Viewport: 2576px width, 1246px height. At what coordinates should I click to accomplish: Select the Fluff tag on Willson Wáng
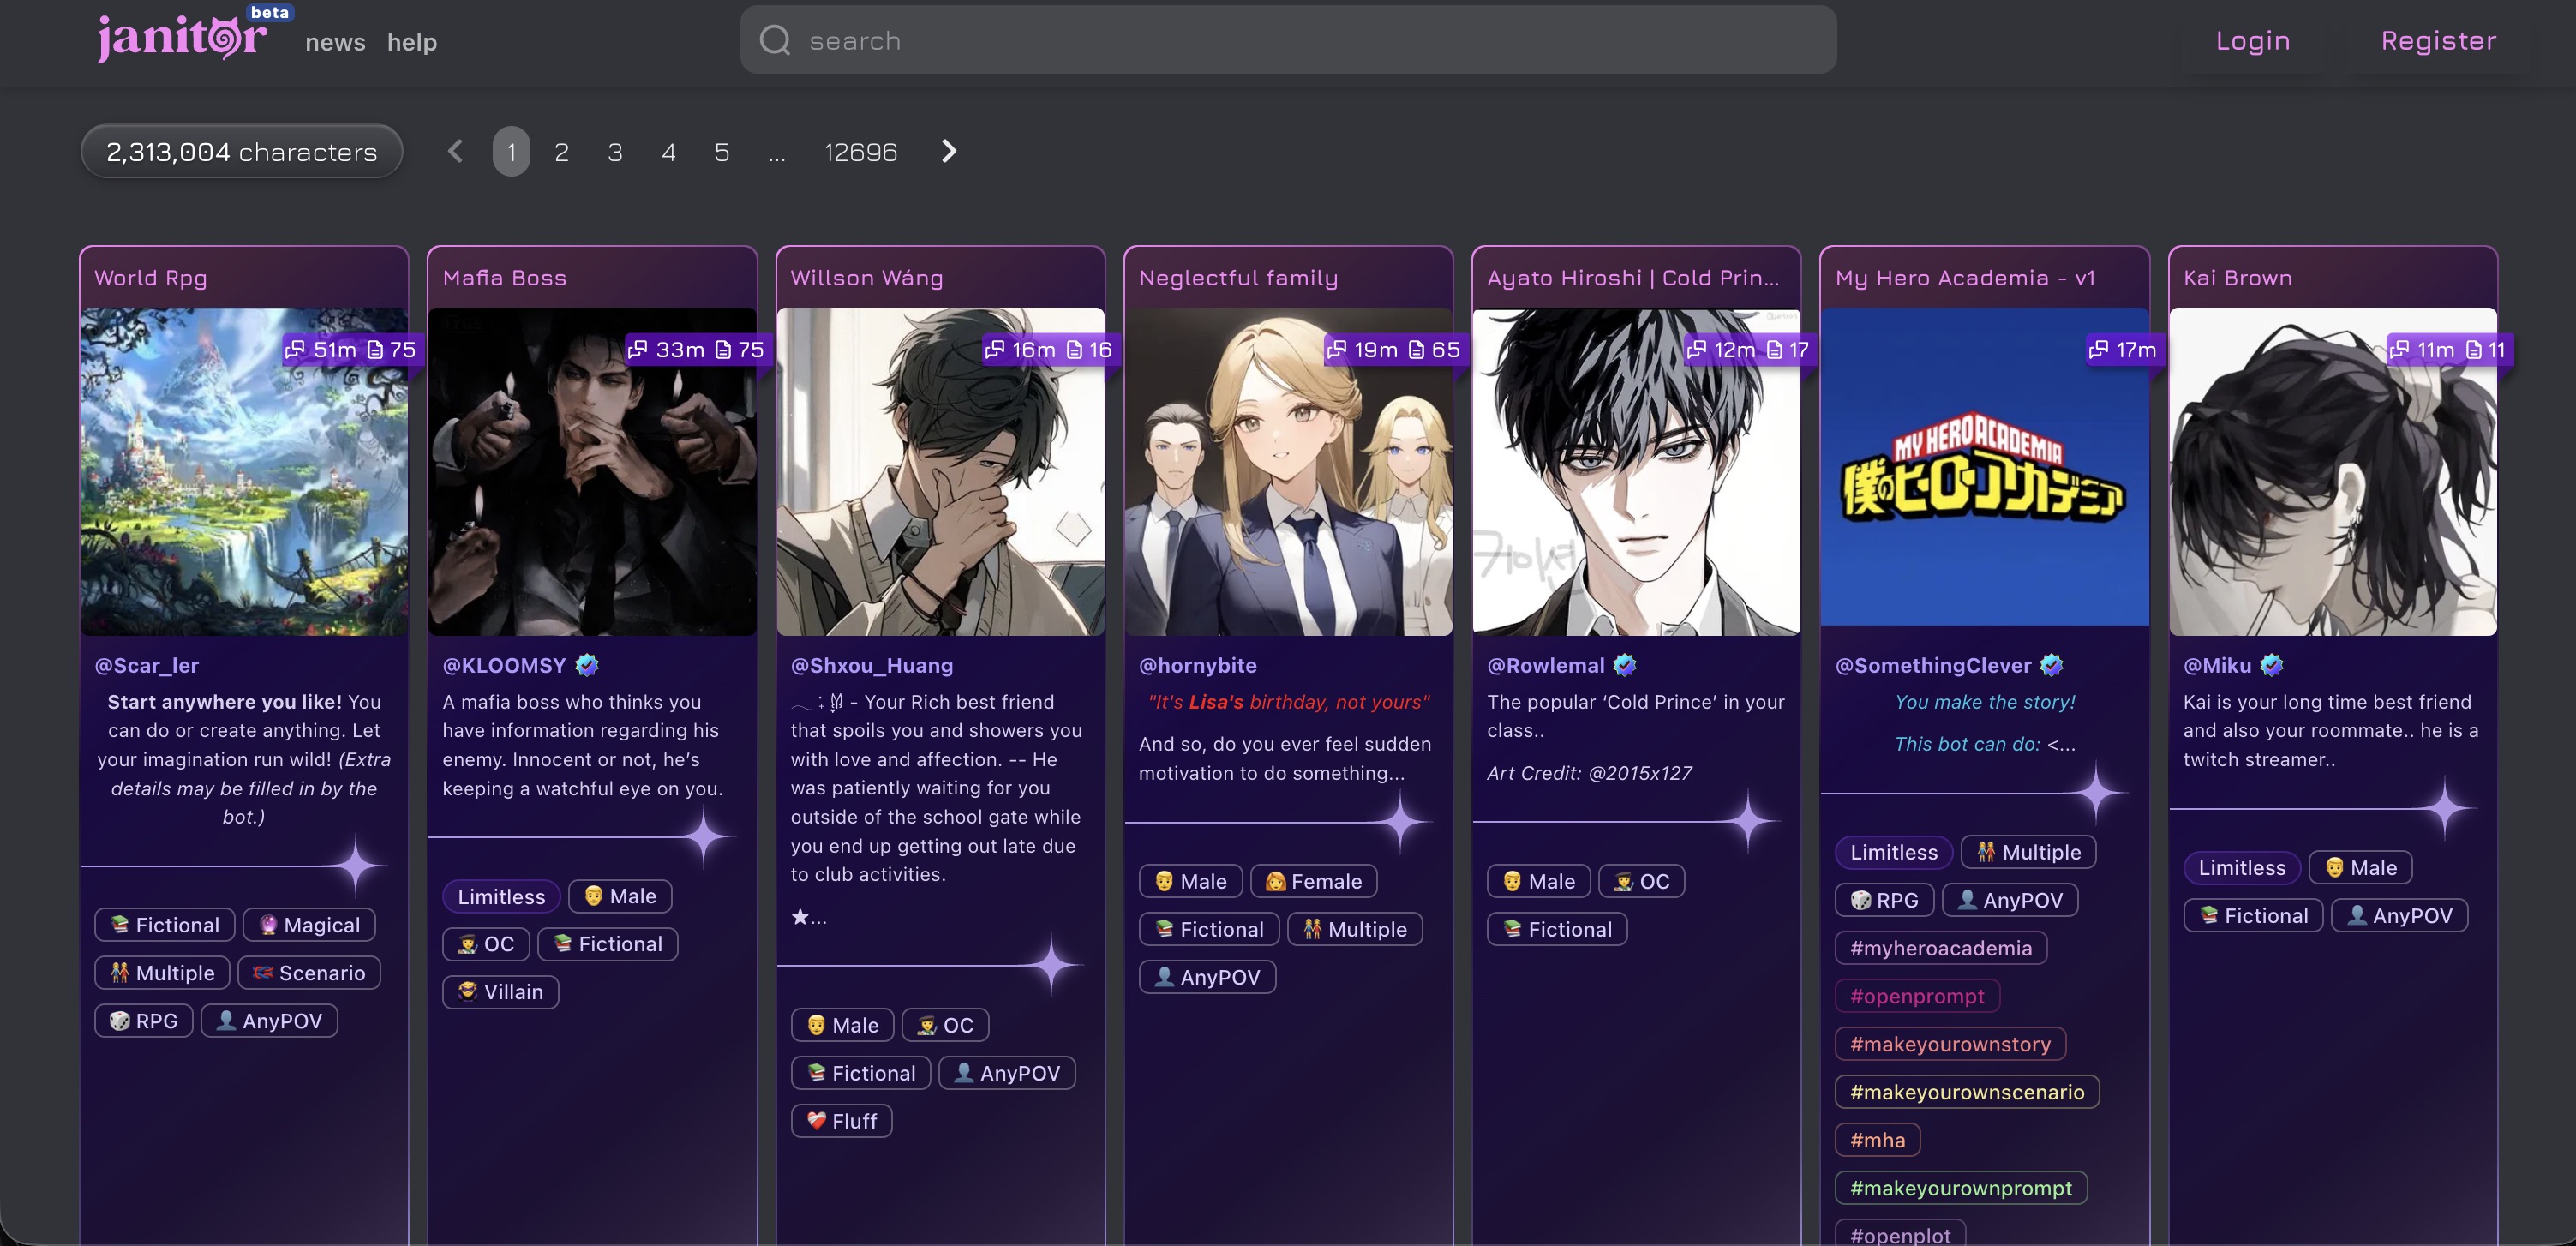pyautogui.click(x=841, y=1121)
